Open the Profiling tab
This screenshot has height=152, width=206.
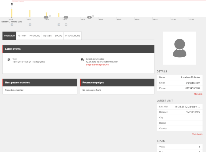(35, 36)
